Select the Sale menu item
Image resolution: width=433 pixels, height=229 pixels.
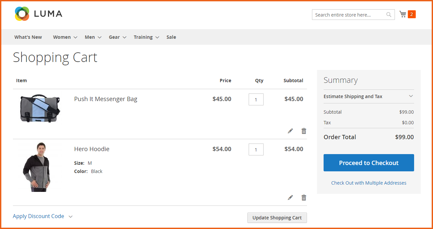coord(171,37)
